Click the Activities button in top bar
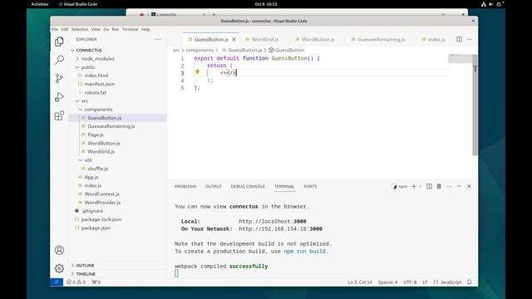This screenshot has width=532, height=299. click(x=40, y=4)
